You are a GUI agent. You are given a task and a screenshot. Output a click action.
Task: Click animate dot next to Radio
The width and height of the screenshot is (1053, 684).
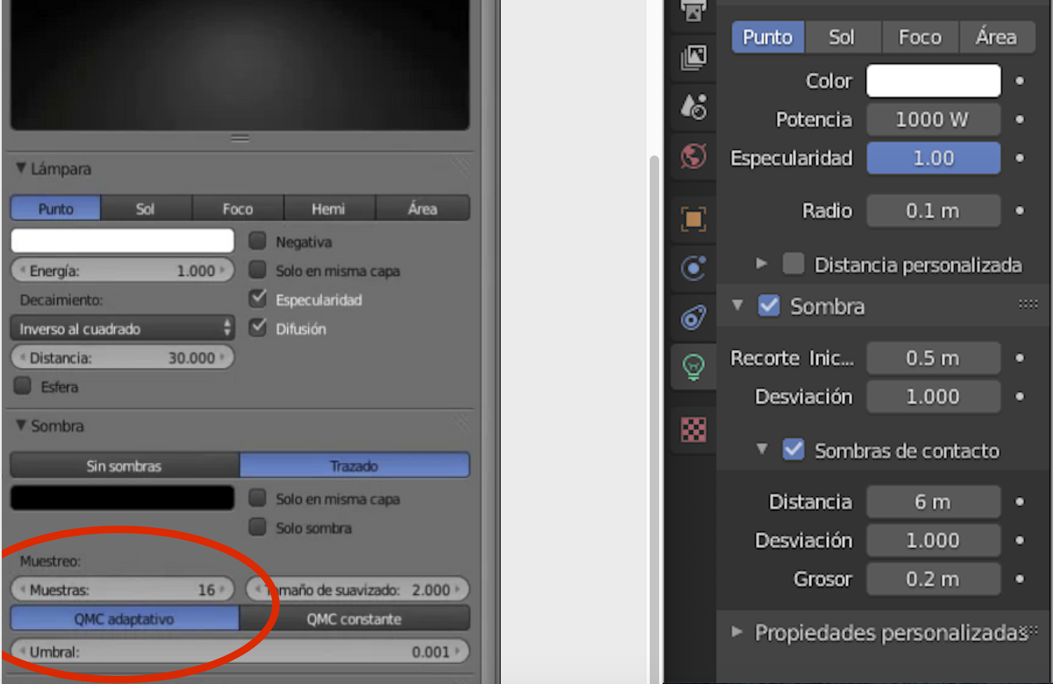(1020, 210)
